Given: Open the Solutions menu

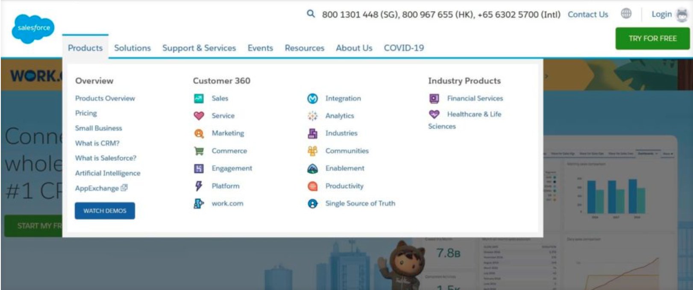Looking at the screenshot, I should coord(132,48).
